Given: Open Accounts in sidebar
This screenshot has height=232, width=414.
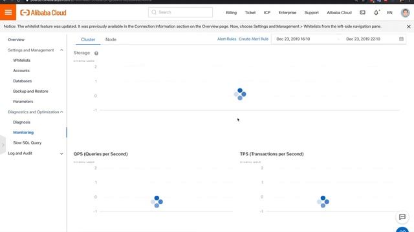Looking at the screenshot, I should [21, 70].
